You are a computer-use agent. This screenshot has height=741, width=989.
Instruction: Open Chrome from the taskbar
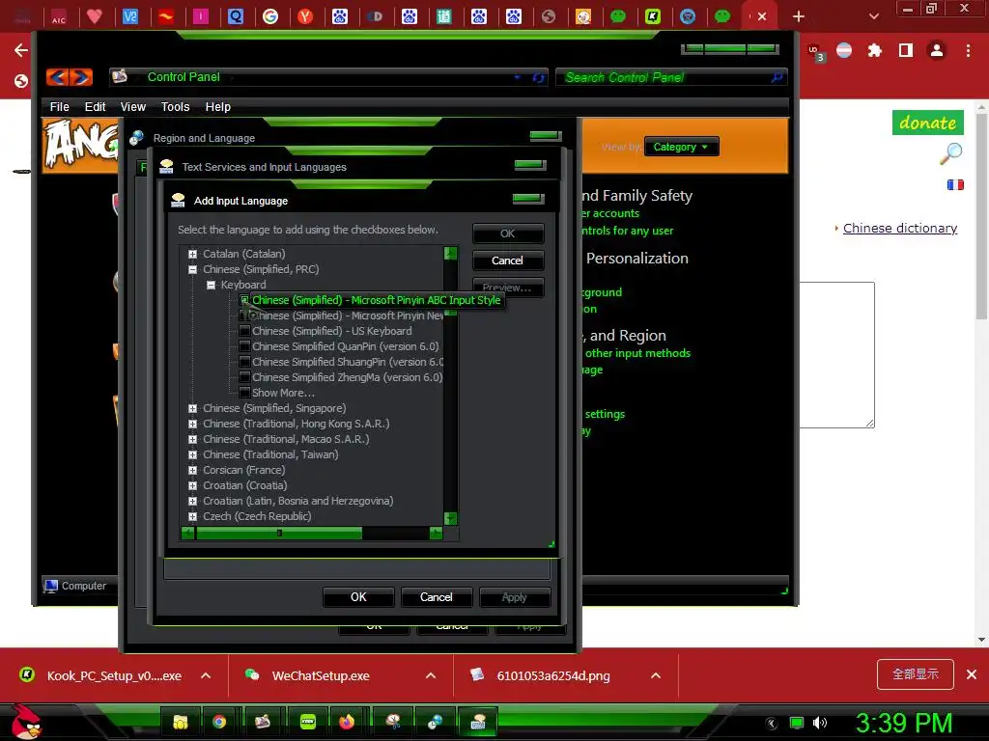(x=219, y=722)
